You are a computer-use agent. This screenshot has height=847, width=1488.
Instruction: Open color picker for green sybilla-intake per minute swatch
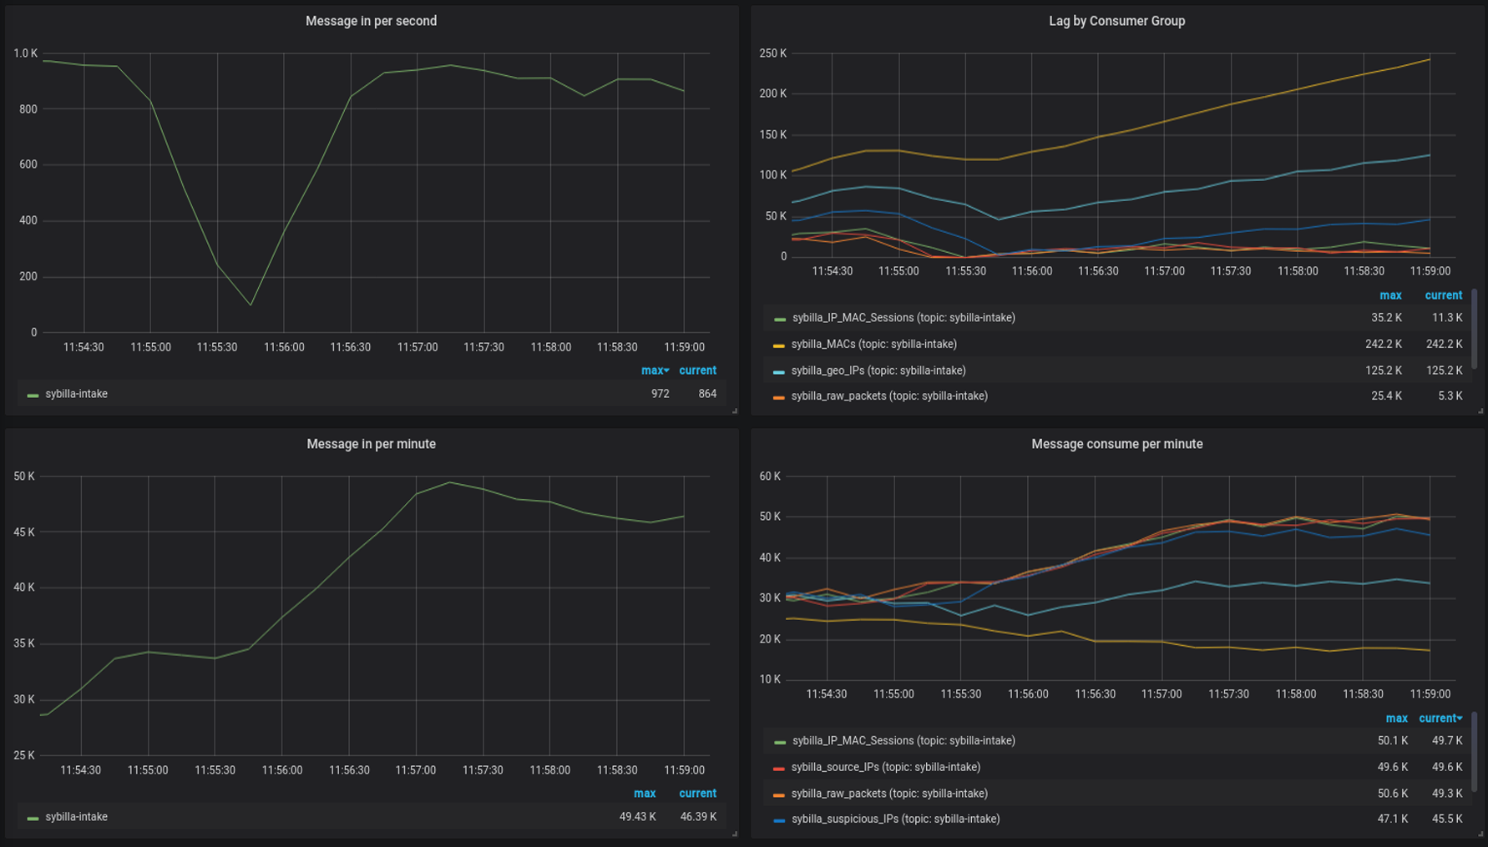point(33,819)
